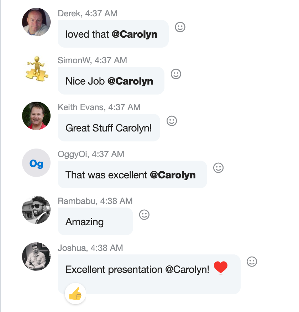Open SimonW's gold puzzle figure avatar
This screenshot has height=312, width=299.
click(x=37, y=69)
